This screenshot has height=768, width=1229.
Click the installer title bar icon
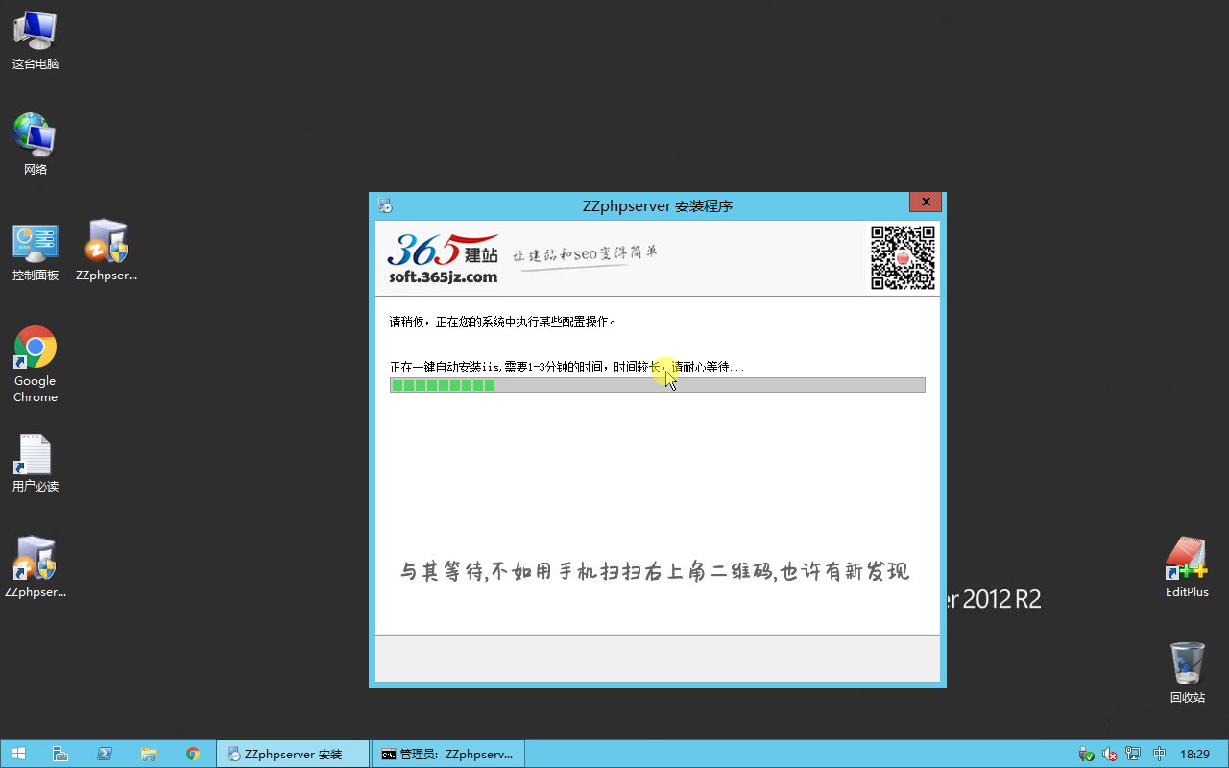385,205
